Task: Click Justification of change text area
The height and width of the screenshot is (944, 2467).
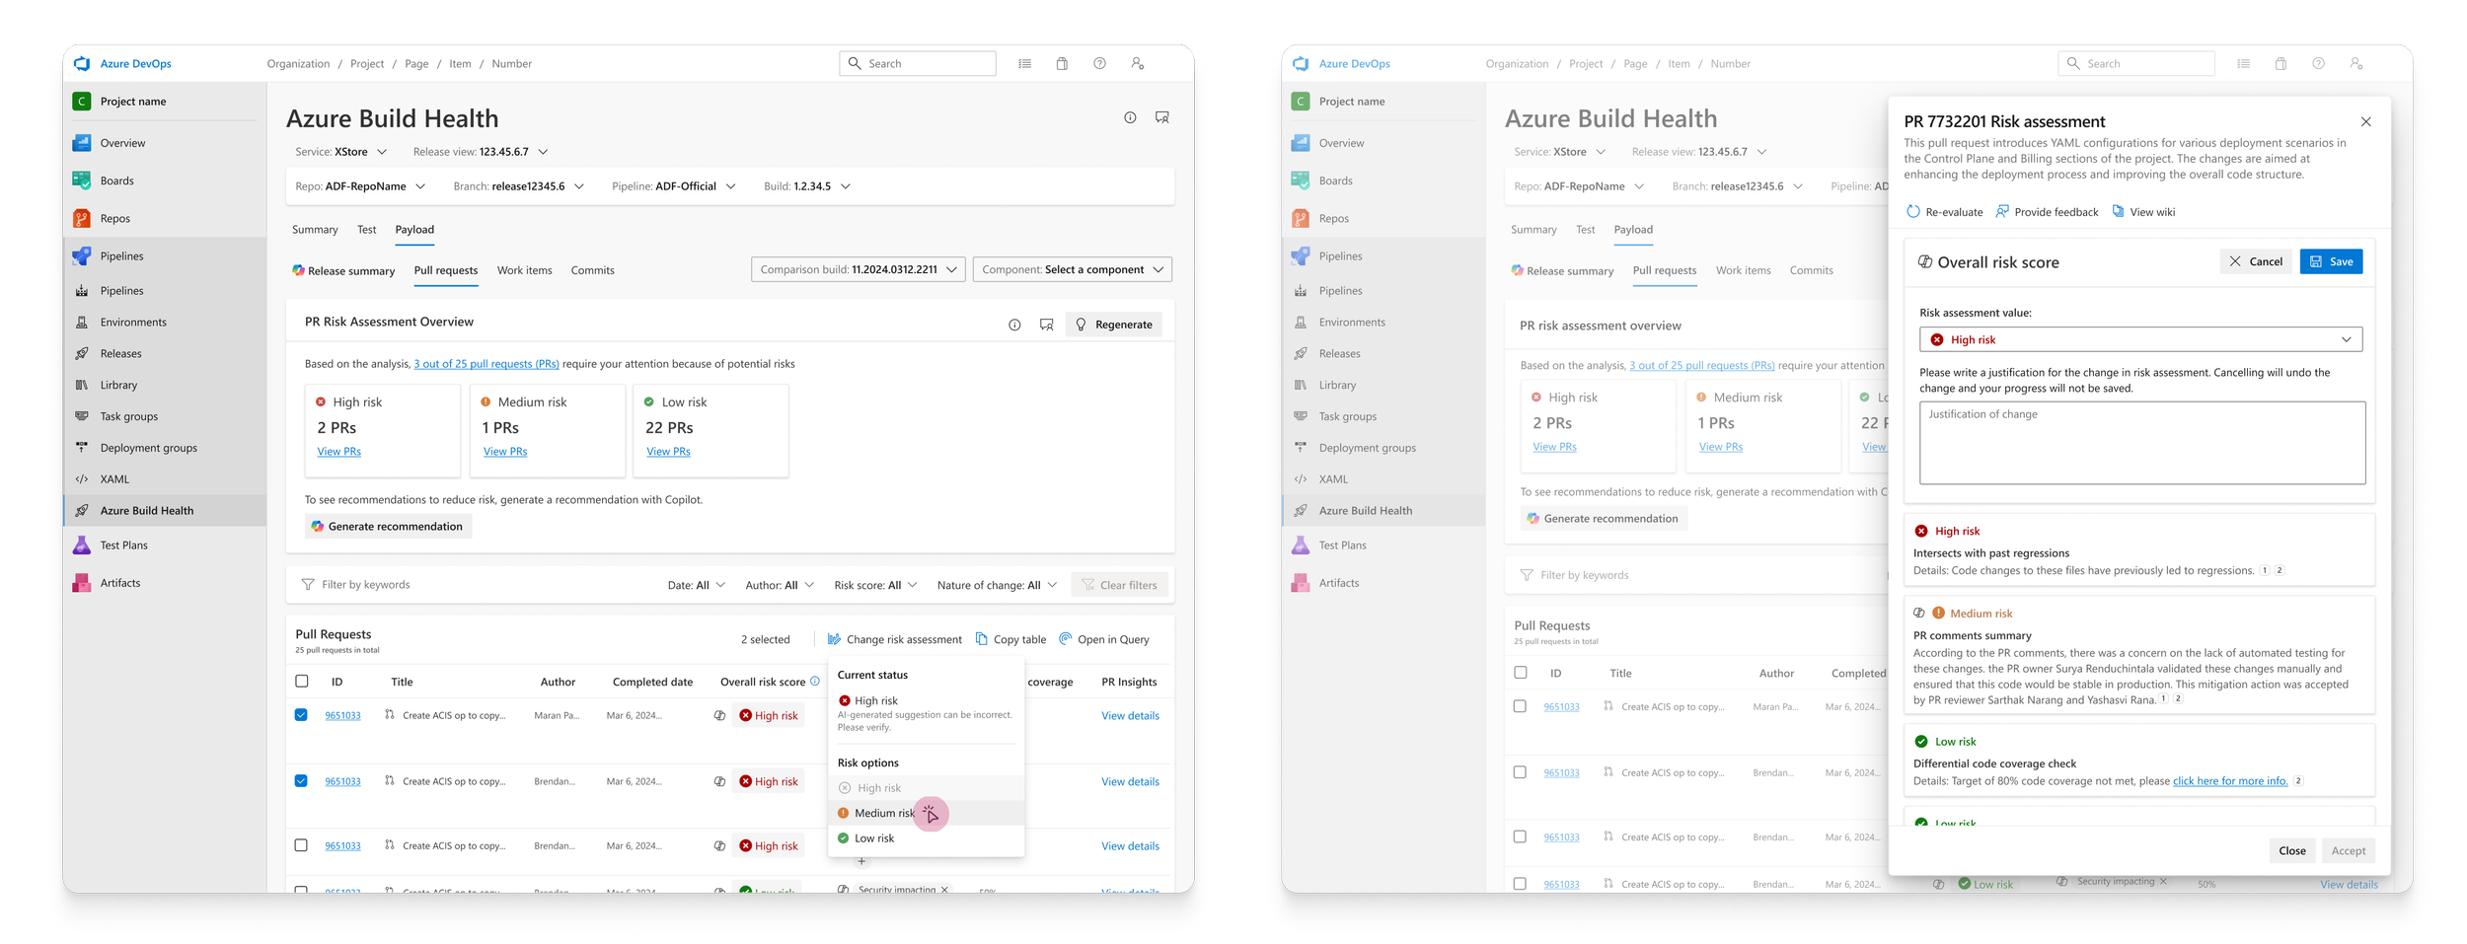Action: click(2141, 442)
